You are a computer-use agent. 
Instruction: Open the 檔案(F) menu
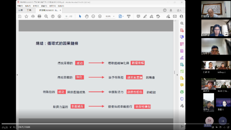pos(20,6)
